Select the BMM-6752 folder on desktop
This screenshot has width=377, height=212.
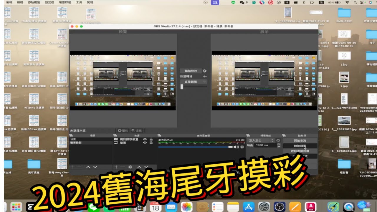pyautogui.click(x=344, y=15)
